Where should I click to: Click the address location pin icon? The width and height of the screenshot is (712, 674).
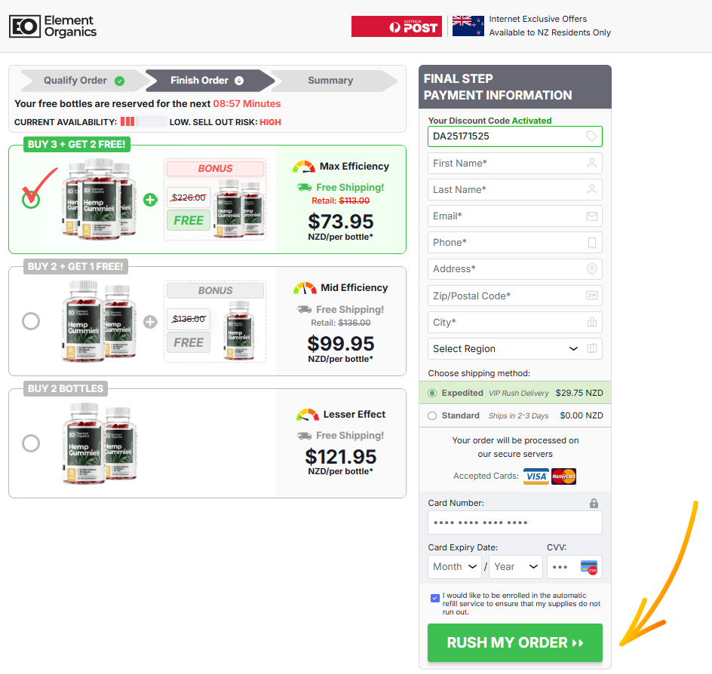tap(591, 268)
